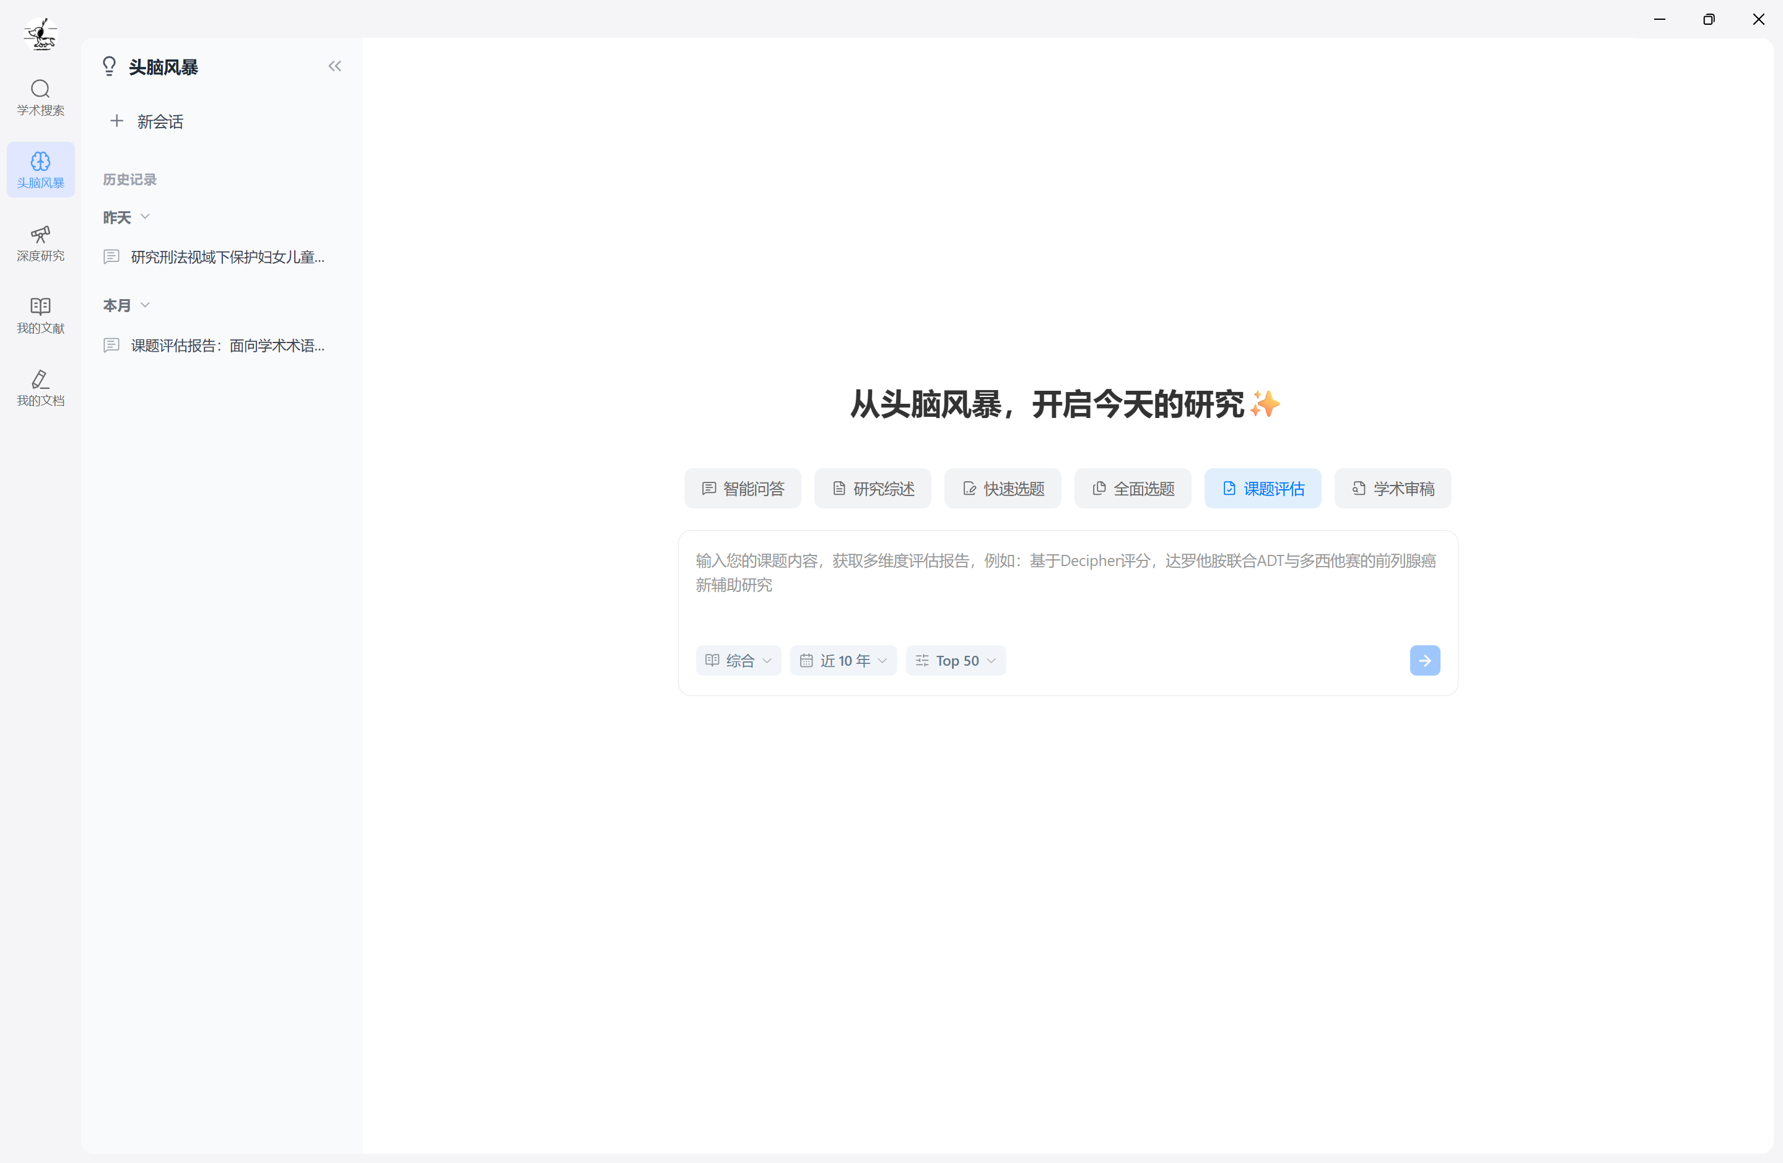Open the 学术搜索 search icon in sidebar
Viewport: 1783px width, 1163px height.
[x=40, y=97]
